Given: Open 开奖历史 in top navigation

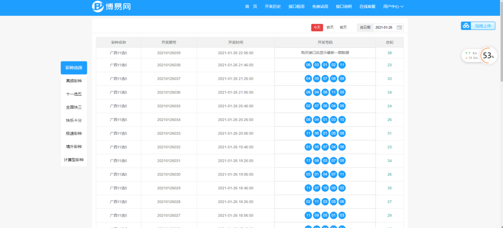Looking at the screenshot, I should tap(272, 7).
